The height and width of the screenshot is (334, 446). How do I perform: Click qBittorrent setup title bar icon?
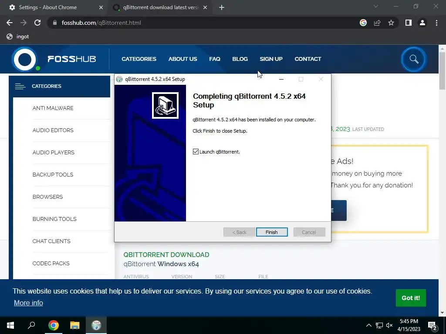(x=119, y=79)
